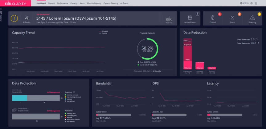Toggle the Allocated series in Capacity Trend legend

pos(104,31)
